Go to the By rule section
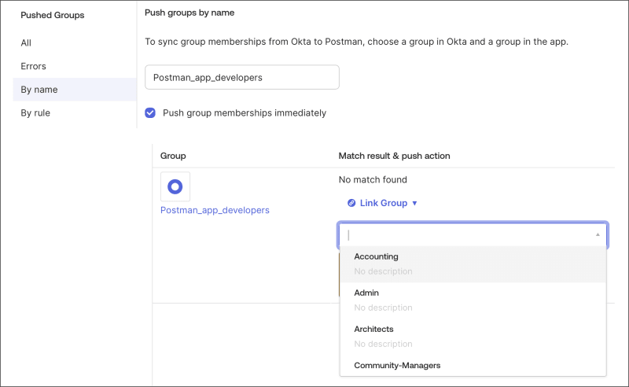The image size is (629, 387). [x=35, y=112]
